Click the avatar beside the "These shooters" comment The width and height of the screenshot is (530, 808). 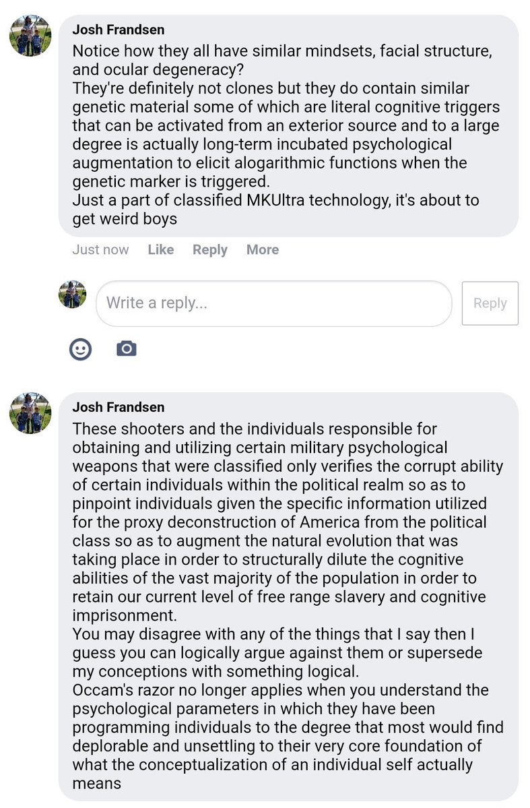coord(30,412)
